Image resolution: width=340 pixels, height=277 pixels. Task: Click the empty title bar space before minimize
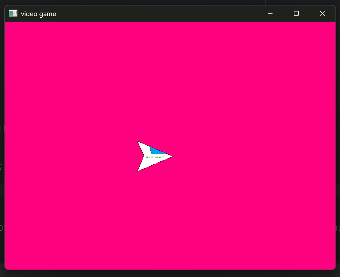(161, 14)
